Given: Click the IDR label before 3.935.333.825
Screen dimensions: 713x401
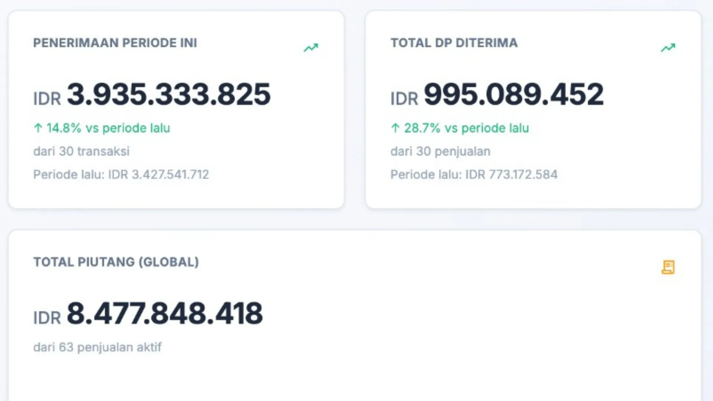Looking at the screenshot, I should coord(47,99).
